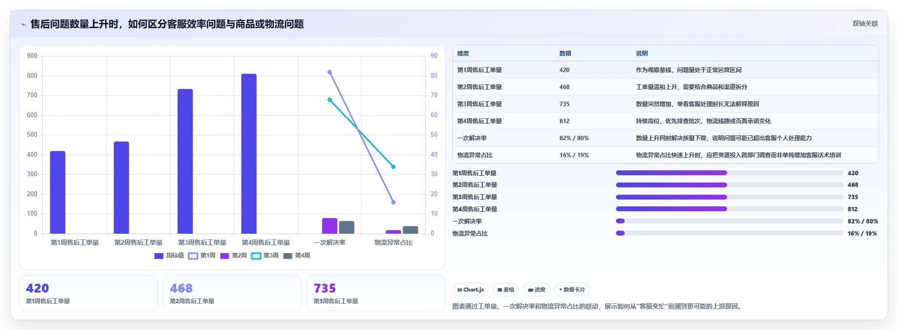Click the progress bar for 第1周售后工单量
898x330 pixels.
click(730, 173)
